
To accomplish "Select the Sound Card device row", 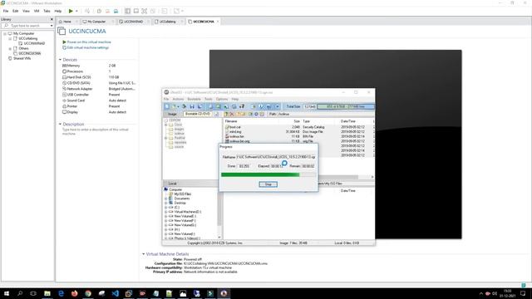I will (98, 100).
